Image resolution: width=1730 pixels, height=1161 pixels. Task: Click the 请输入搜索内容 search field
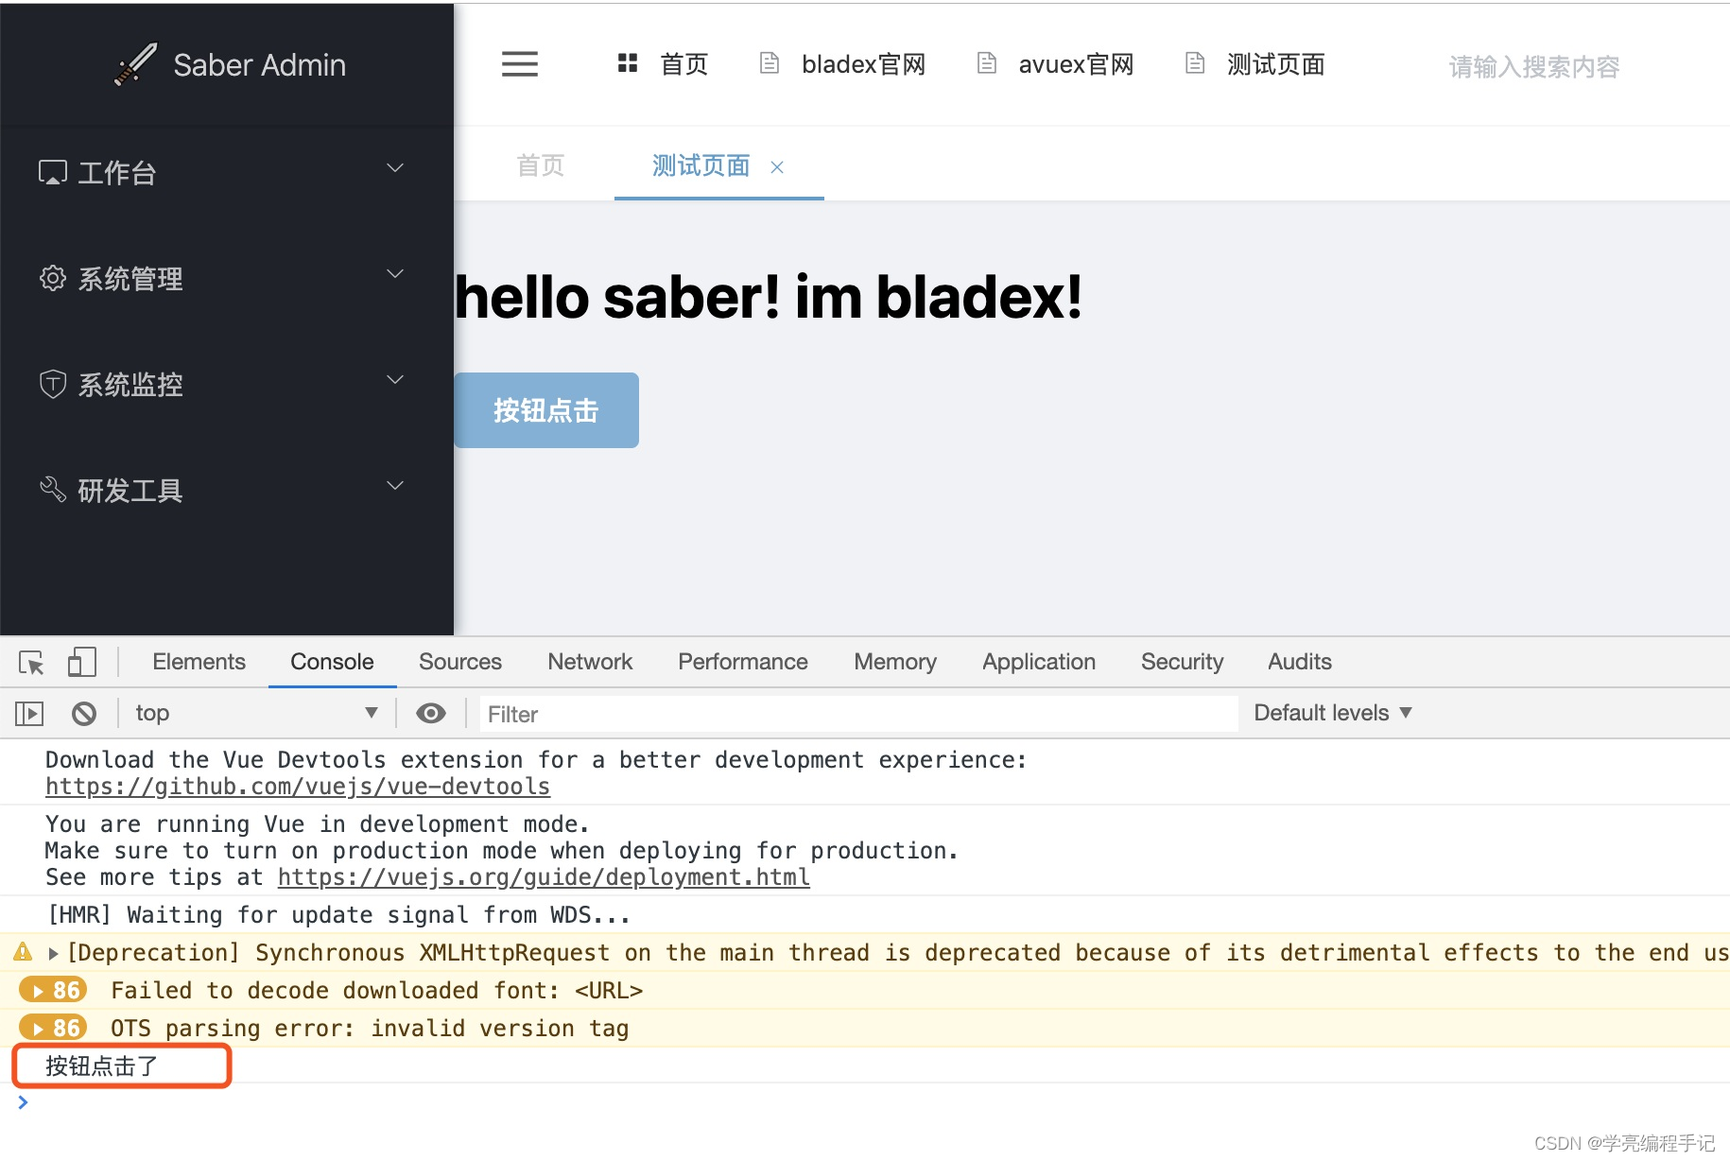(1533, 66)
